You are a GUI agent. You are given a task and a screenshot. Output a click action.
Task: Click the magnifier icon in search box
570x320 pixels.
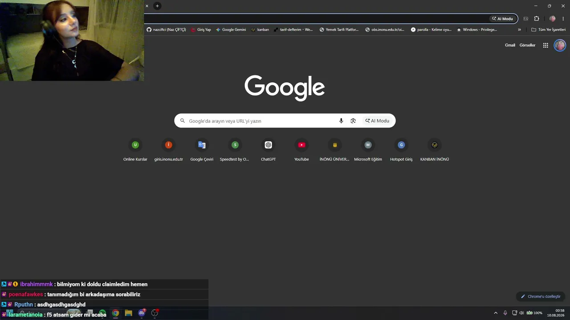182,121
